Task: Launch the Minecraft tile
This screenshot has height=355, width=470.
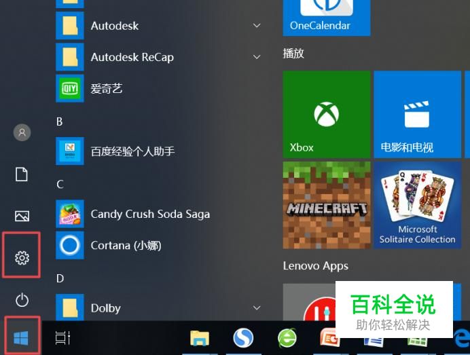Action: pos(327,205)
